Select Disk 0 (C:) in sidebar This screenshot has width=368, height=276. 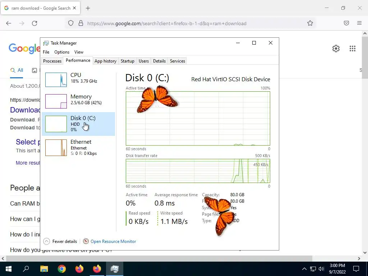click(x=78, y=124)
